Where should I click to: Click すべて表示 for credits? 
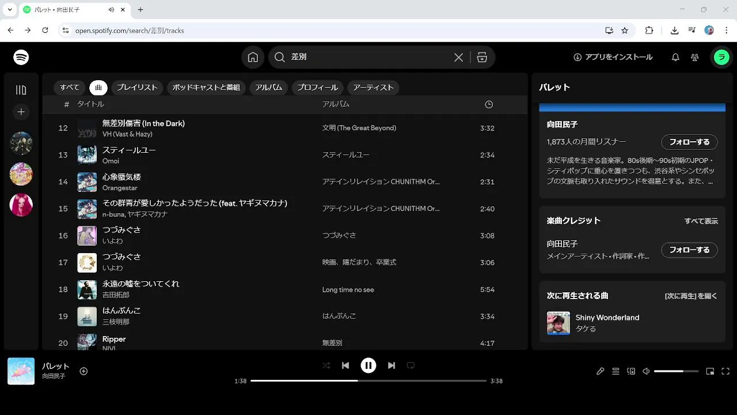click(x=701, y=221)
